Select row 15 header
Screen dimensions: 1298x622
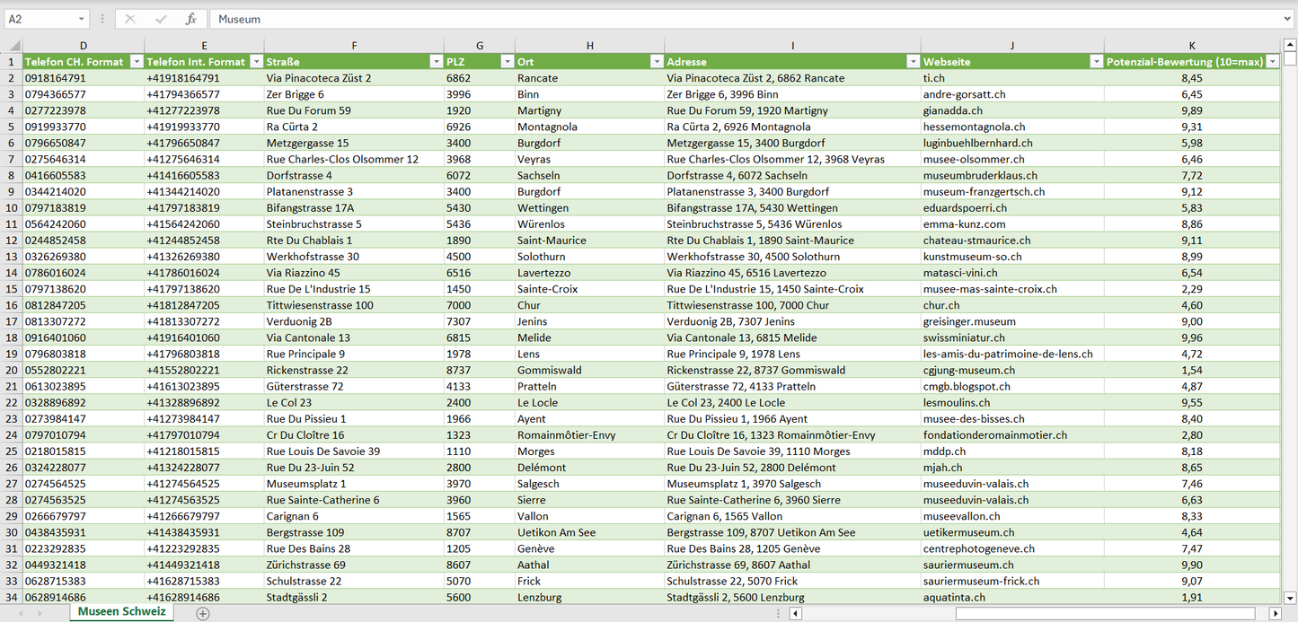(12, 289)
